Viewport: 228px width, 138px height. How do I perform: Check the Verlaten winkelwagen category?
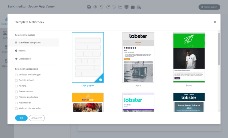click(17, 75)
